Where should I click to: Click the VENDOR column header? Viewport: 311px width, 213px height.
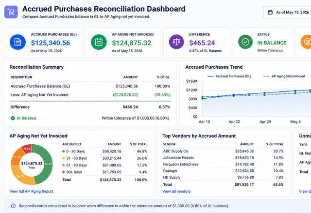(169, 144)
